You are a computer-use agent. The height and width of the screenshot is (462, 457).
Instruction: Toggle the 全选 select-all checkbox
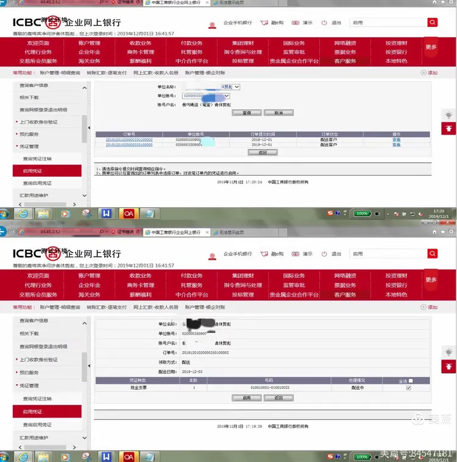point(411,381)
